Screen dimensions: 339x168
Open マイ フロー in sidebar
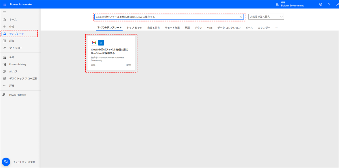coord(16,48)
